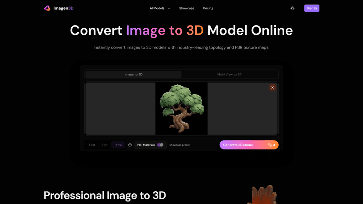Click the Sign In button
This screenshot has width=363, height=204.
312,8
